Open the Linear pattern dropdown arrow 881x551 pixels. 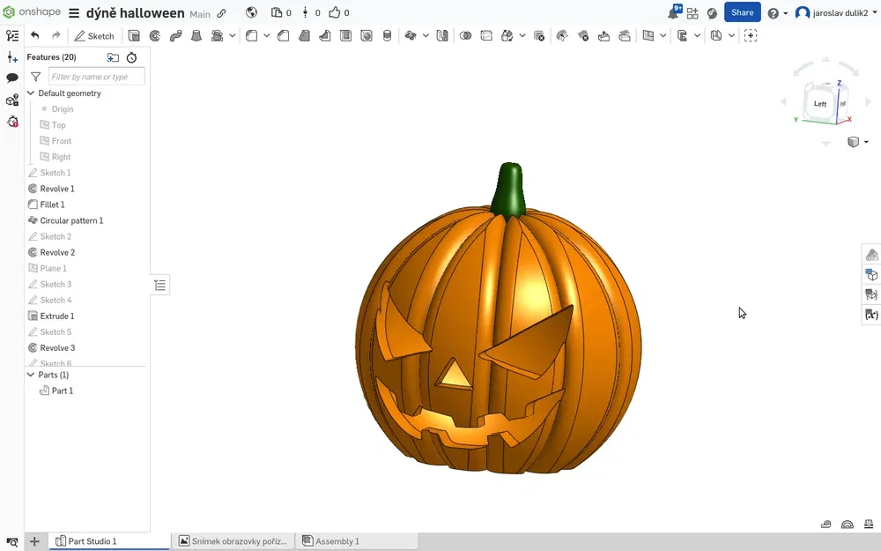[426, 36]
